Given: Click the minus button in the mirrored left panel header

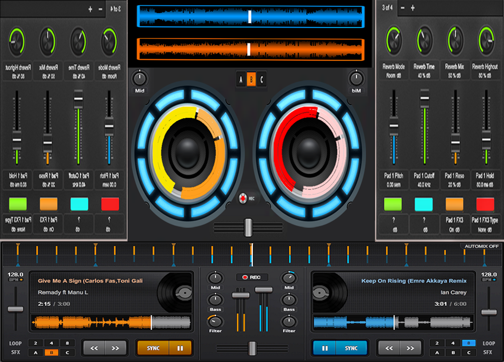Looking at the screenshot, I should (100, 9).
